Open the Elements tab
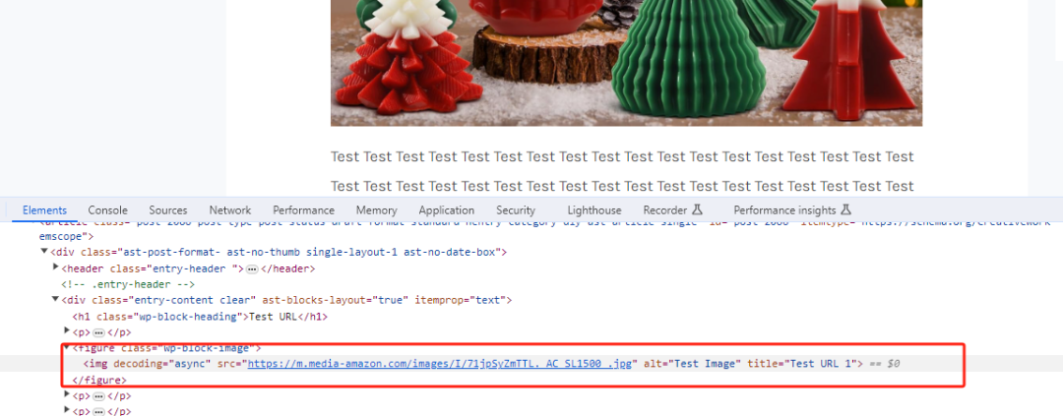 pyautogui.click(x=44, y=210)
